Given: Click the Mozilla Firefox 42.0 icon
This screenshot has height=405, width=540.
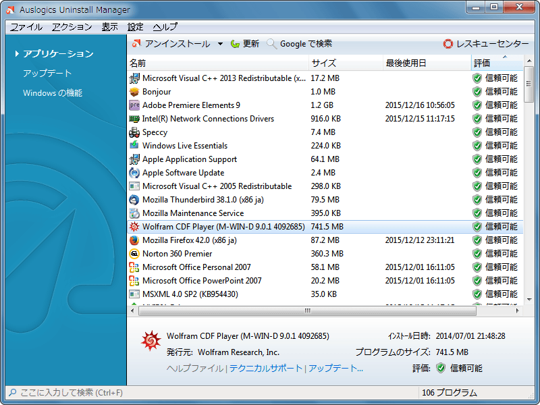Looking at the screenshot, I should 134,240.
